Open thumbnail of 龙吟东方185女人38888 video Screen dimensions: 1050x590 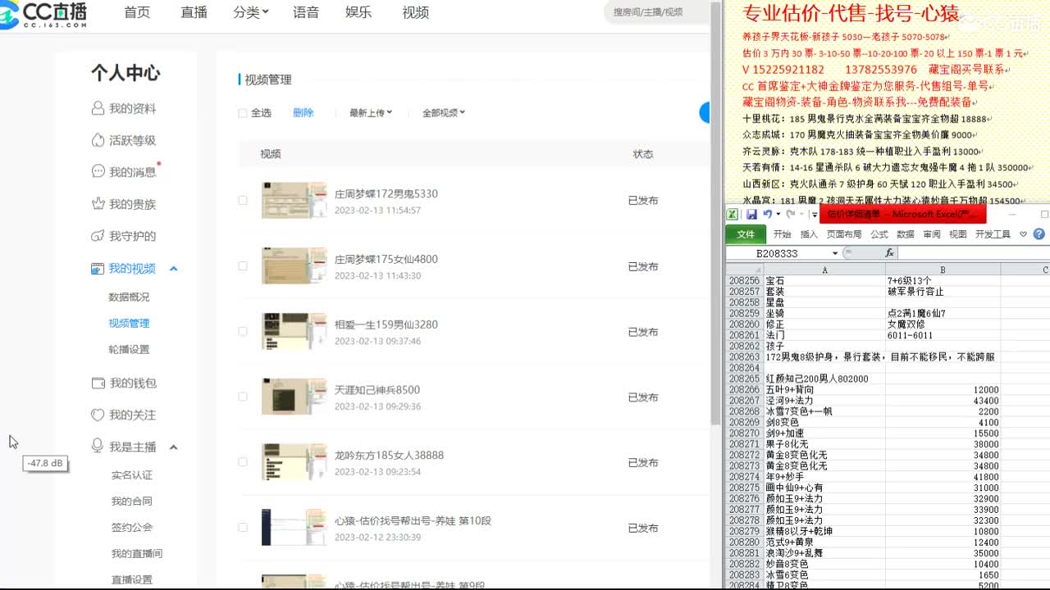[294, 462]
